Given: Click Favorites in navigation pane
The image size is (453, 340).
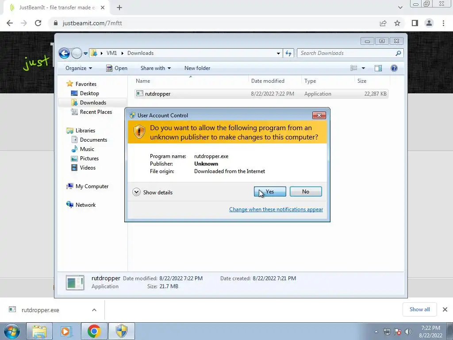Looking at the screenshot, I should [x=86, y=84].
